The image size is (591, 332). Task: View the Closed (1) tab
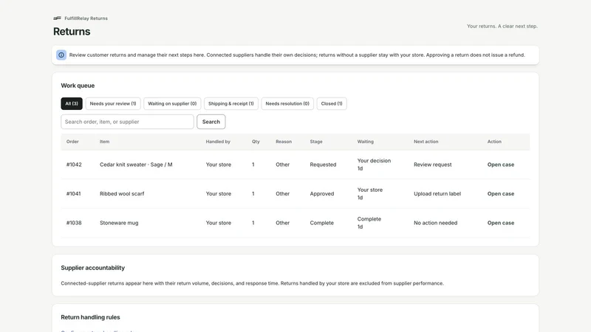coord(332,103)
